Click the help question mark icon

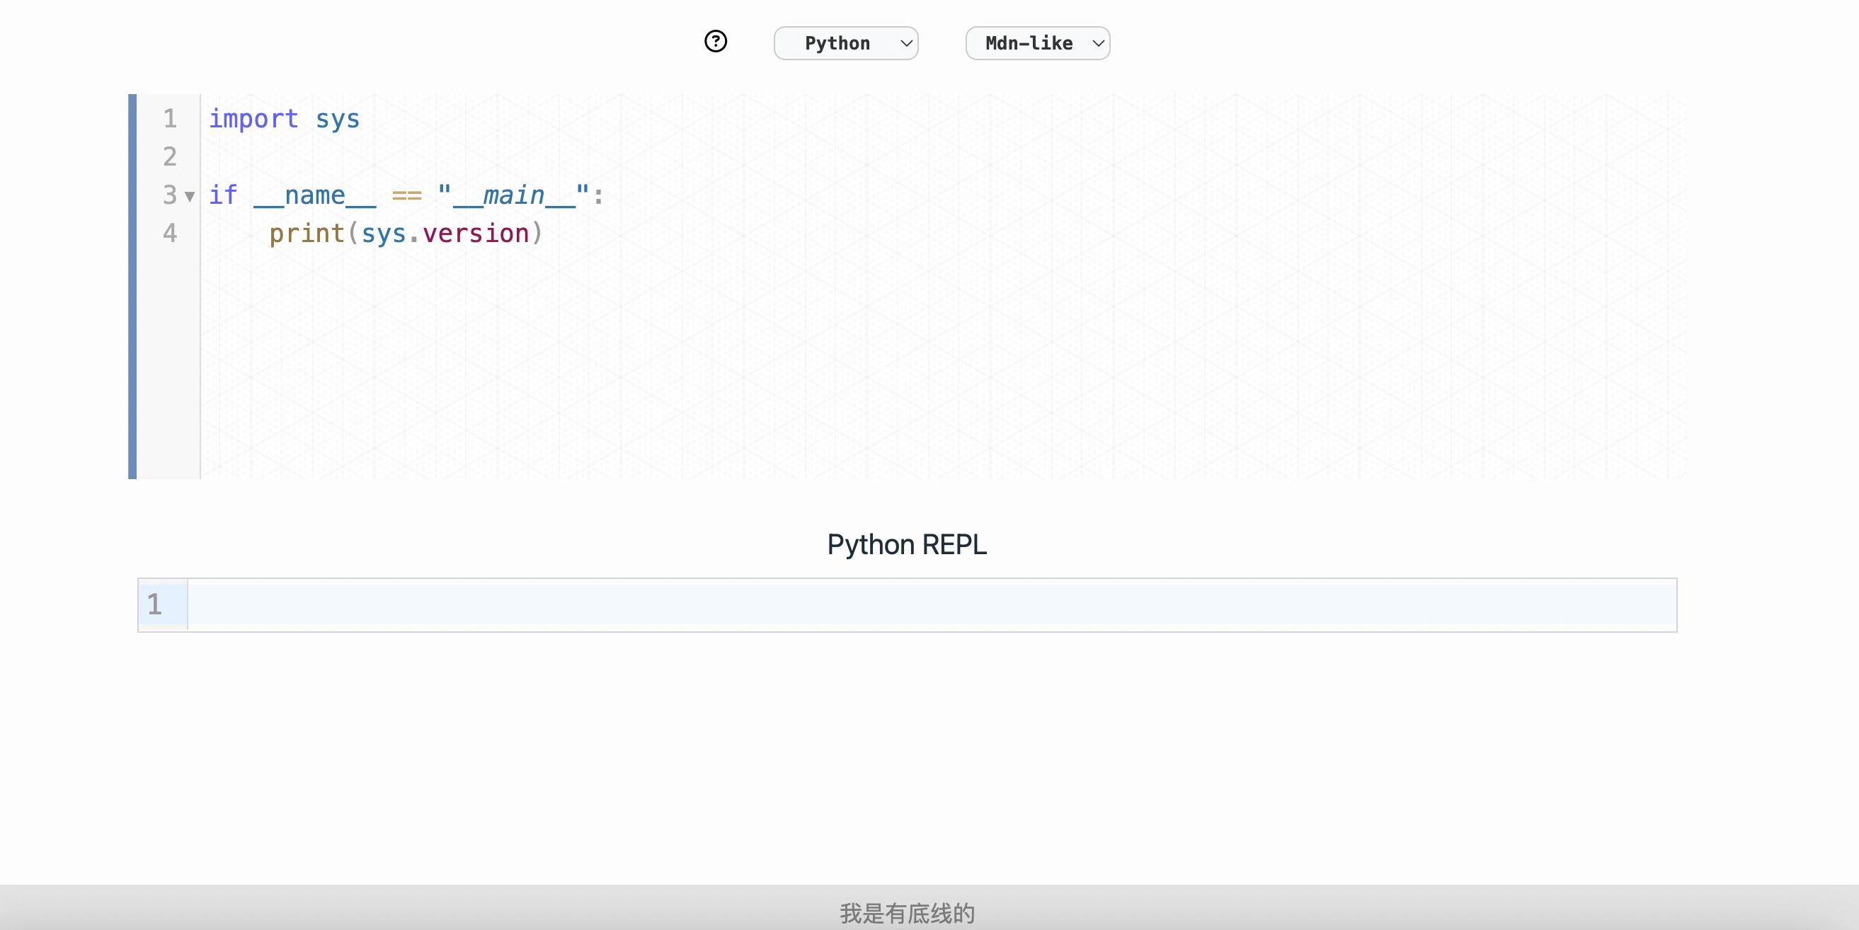pos(715,42)
